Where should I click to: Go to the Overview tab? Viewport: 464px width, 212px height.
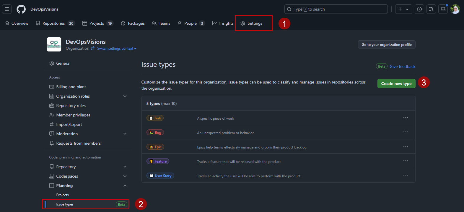point(17,23)
